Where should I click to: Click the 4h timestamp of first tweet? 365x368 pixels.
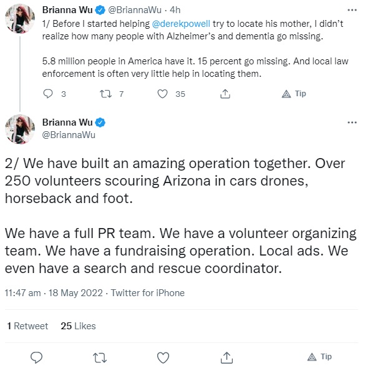point(175,10)
